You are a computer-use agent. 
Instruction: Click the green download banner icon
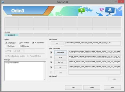tap(81, 10)
